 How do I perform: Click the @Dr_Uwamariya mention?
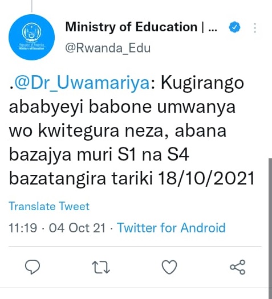coord(82,83)
